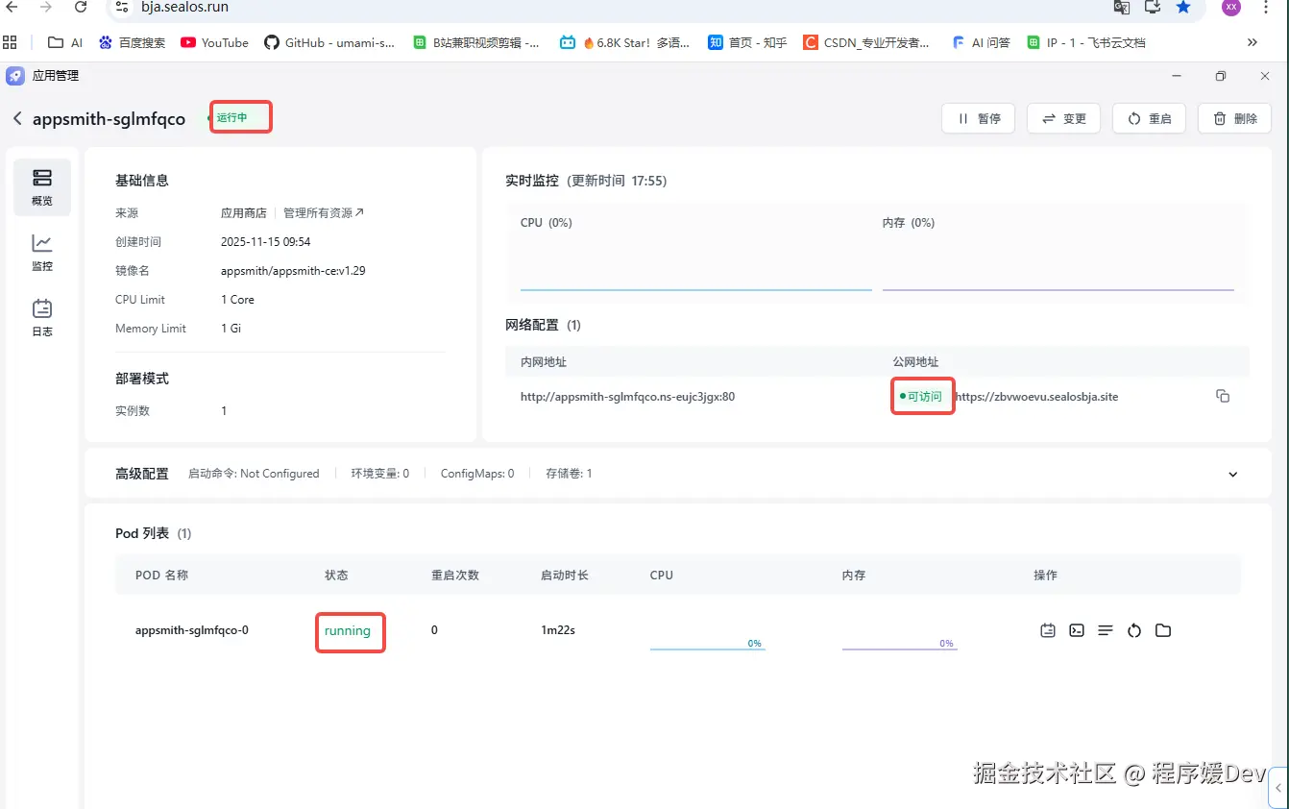Click the 可访问 status badge
This screenshot has width=1289, height=809.
point(921,396)
